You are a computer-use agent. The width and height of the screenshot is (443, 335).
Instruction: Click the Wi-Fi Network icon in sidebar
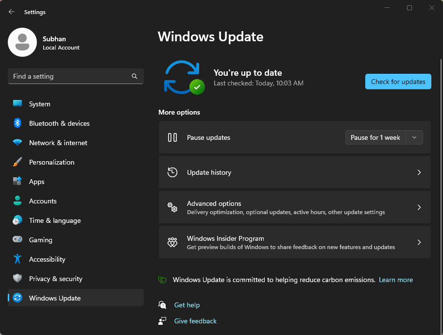coord(17,142)
